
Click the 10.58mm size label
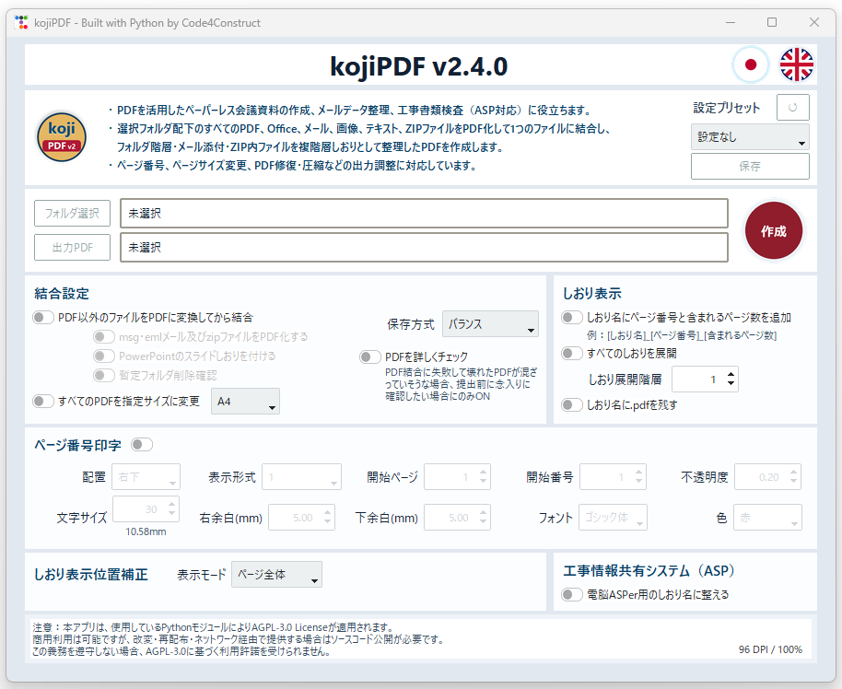click(x=146, y=531)
